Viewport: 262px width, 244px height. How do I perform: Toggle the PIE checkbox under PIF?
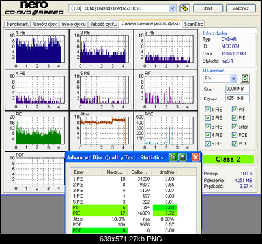235,118
